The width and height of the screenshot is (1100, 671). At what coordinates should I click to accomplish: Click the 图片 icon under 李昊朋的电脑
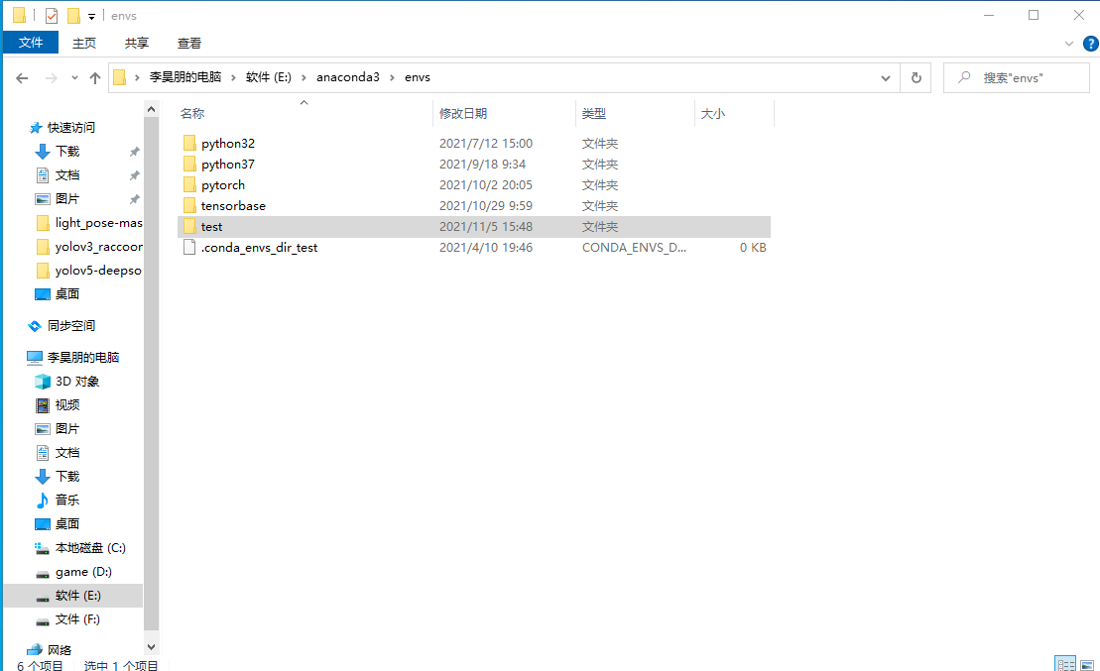point(42,429)
